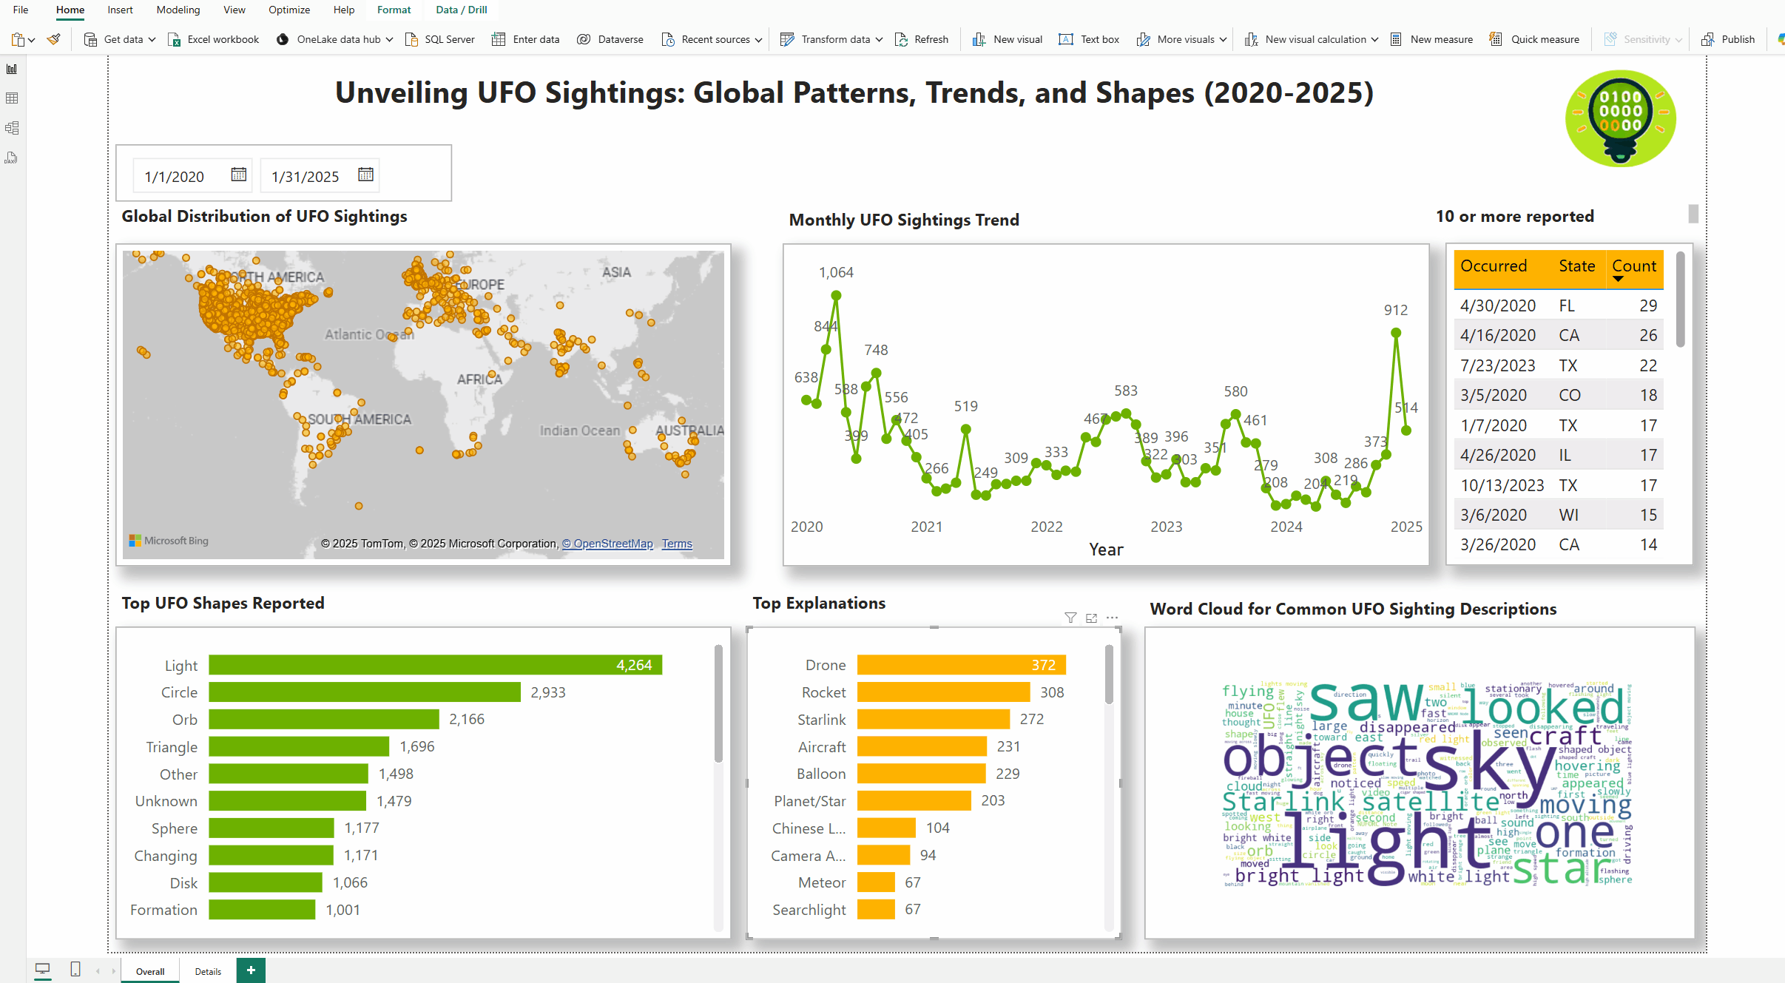Image resolution: width=1785 pixels, height=983 pixels.
Task: Open start date calendar picker icon
Action: 238,175
